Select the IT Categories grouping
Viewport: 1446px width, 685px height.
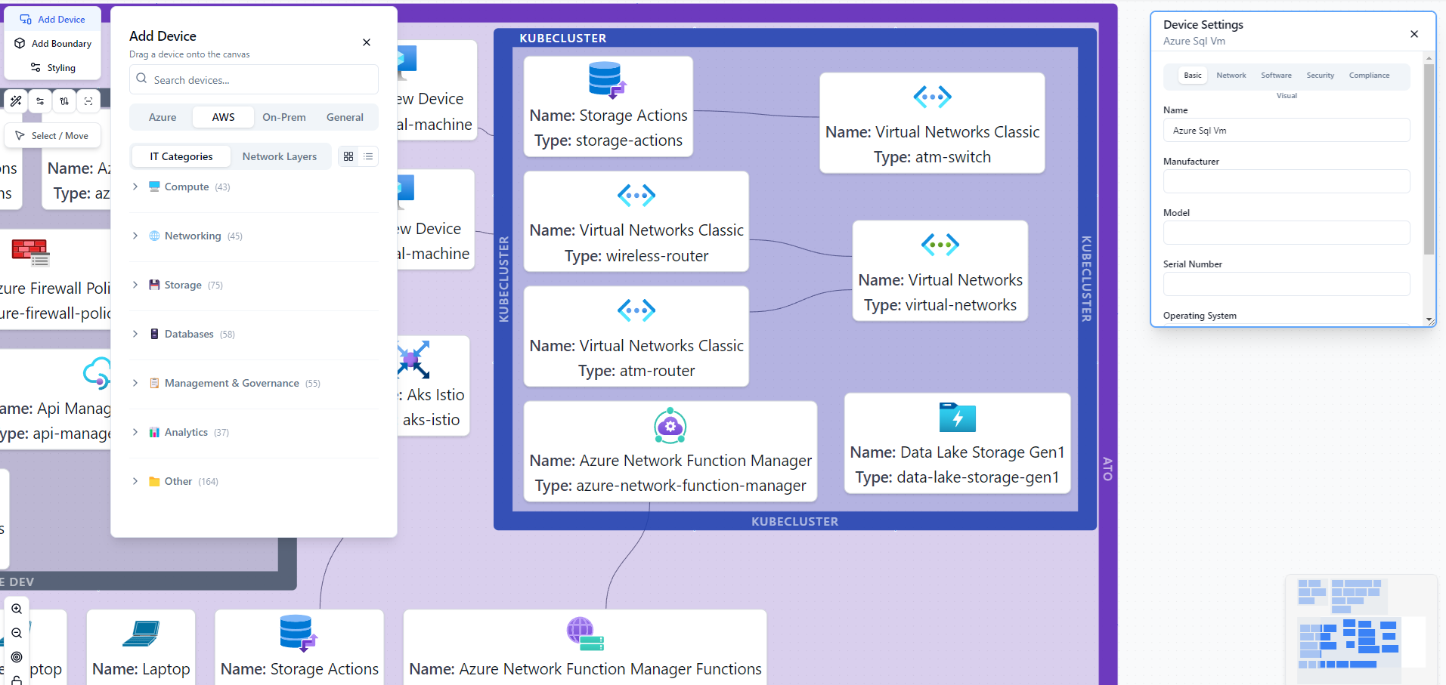click(181, 156)
